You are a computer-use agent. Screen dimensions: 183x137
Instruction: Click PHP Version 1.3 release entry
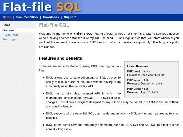(137, 80)
